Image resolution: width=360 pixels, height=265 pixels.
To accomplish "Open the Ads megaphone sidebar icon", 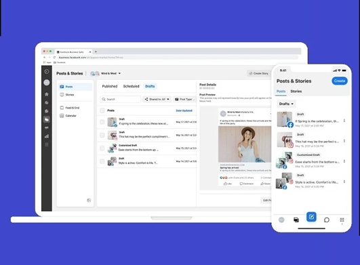I will point(47,128).
